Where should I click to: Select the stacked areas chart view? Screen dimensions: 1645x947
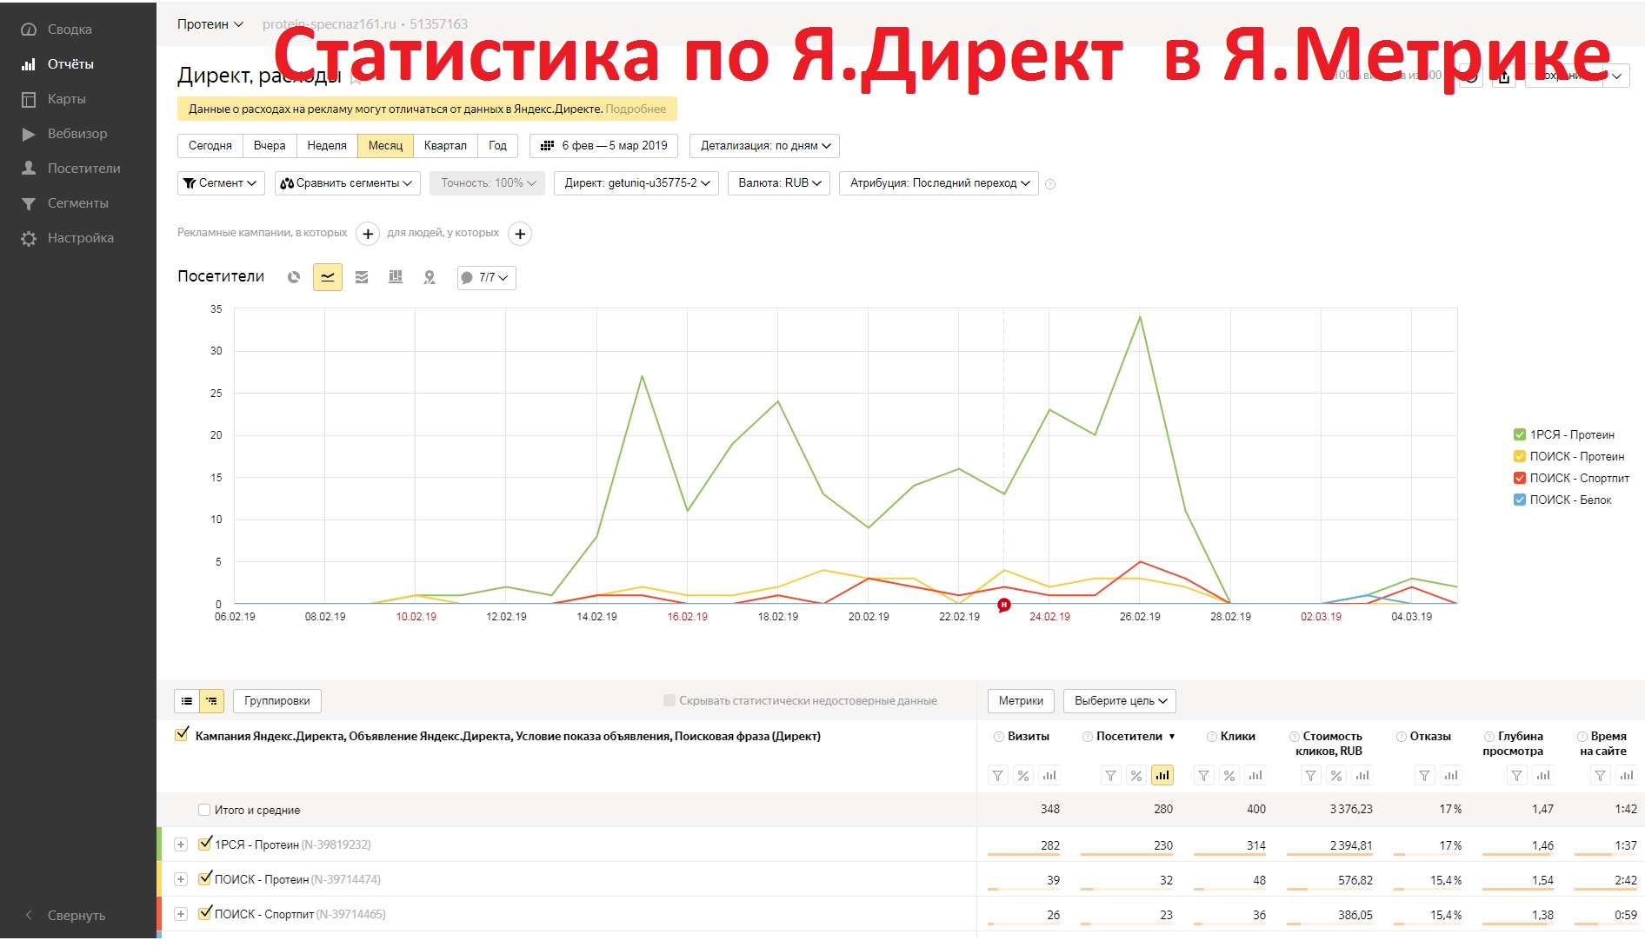tap(362, 277)
